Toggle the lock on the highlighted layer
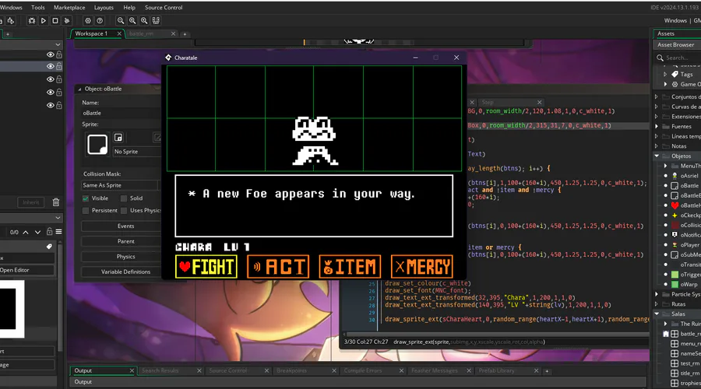The width and height of the screenshot is (701, 389). click(59, 66)
